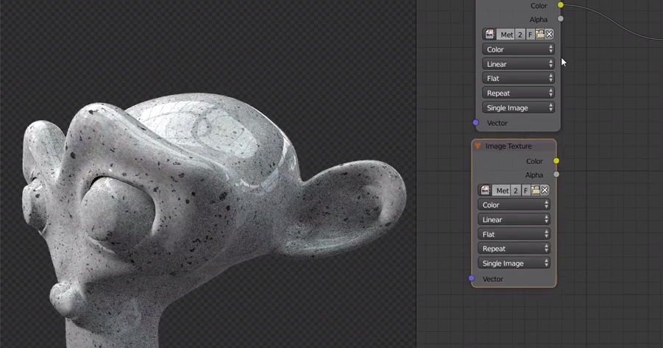The height and width of the screenshot is (348, 663).
Task: Click yellow Color output socket of upper node
Action: point(561,5)
